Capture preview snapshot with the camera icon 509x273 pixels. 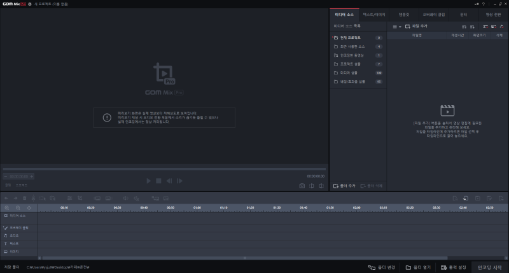click(x=302, y=186)
